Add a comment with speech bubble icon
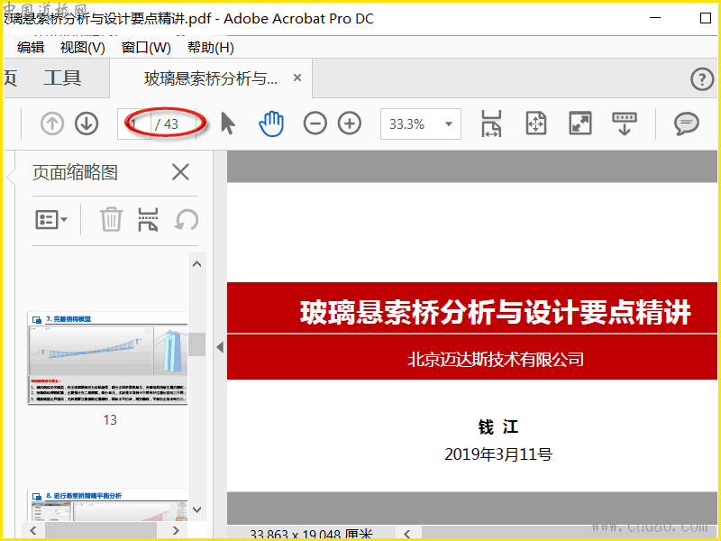Viewport: 721px width, 541px height. pos(687,124)
